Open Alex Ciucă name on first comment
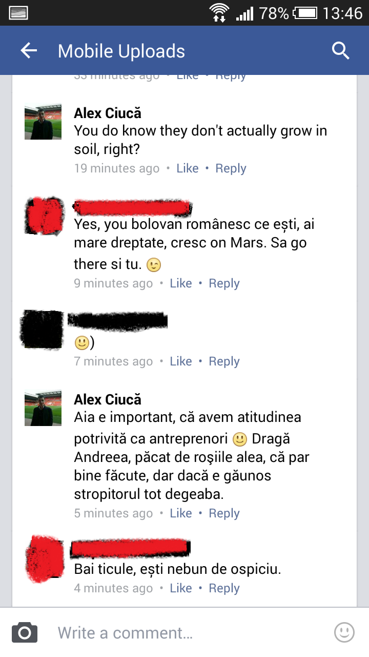The image size is (369, 657). [x=108, y=113]
